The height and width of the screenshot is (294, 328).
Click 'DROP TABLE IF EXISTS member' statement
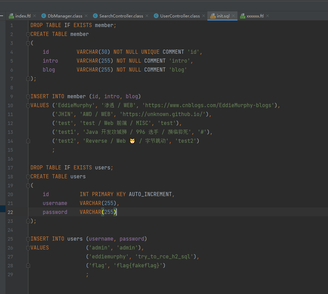73,25
